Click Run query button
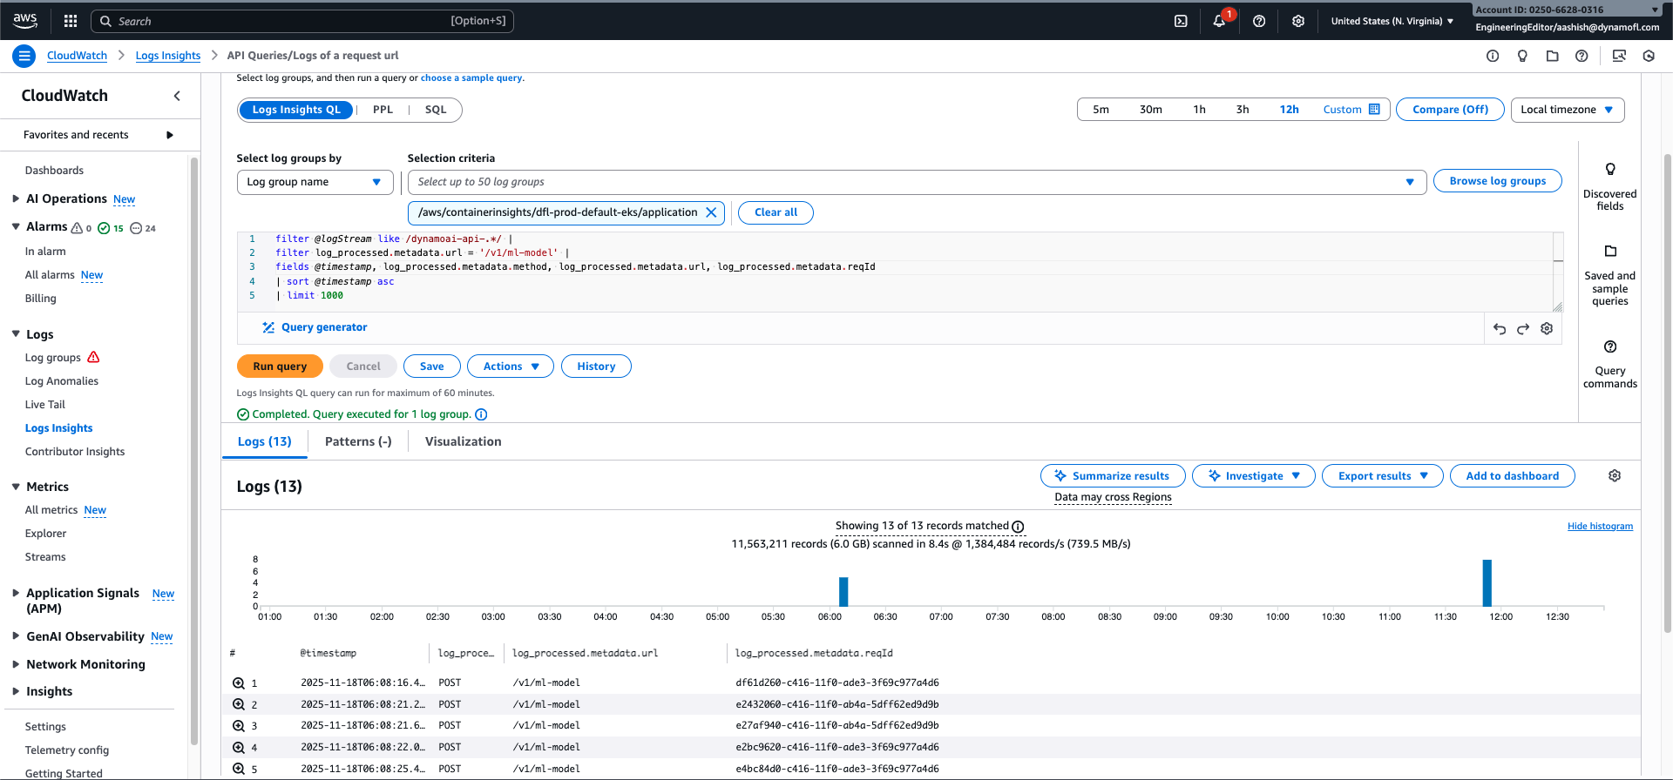The height and width of the screenshot is (780, 1673). 280,366
